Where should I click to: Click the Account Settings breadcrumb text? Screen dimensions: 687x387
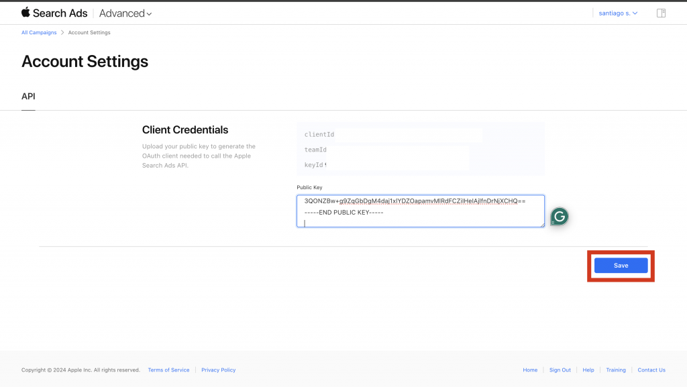click(x=89, y=32)
